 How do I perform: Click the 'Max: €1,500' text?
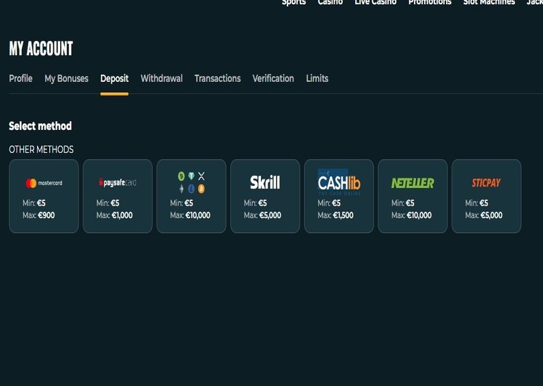(335, 215)
